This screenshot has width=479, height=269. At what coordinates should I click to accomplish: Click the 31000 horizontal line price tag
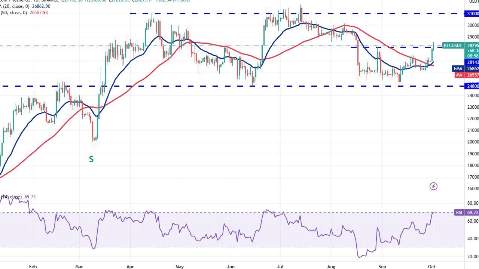[x=472, y=14]
